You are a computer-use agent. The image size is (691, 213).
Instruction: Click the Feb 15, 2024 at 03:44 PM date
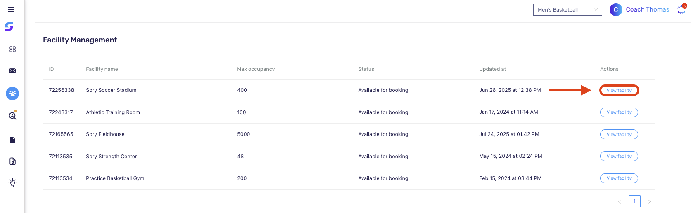coord(510,178)
